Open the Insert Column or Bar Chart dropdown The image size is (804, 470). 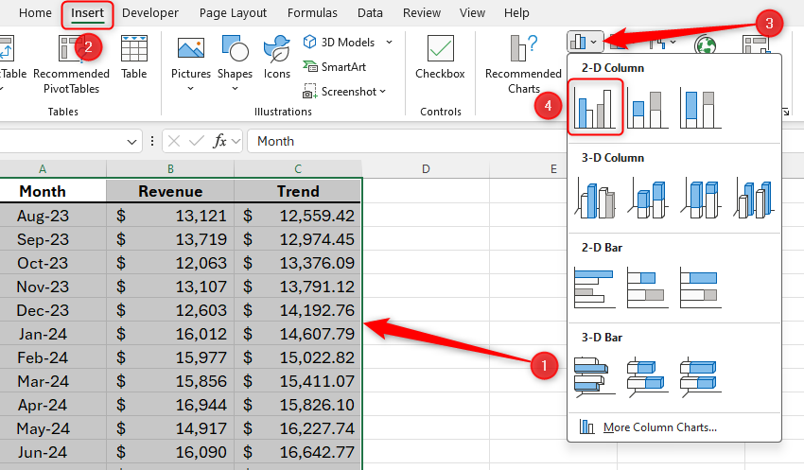click(x=585, y=42)
